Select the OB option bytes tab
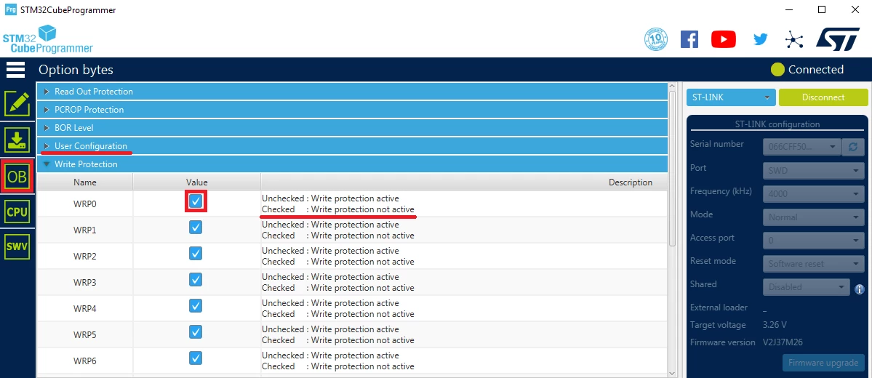872x378 pixels. coord(17,177)
